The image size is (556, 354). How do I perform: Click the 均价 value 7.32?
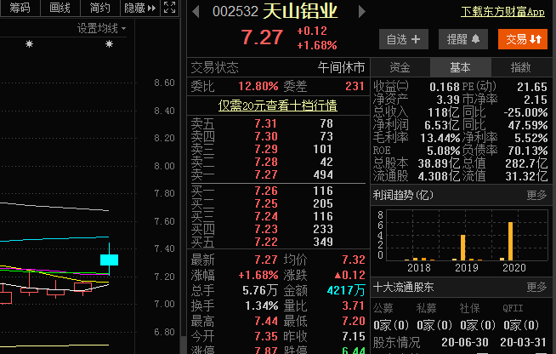[x=354, y=260]
